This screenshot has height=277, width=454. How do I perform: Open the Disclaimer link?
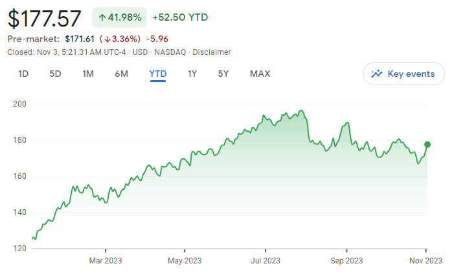pyautogui.click(x=214, y=52)
